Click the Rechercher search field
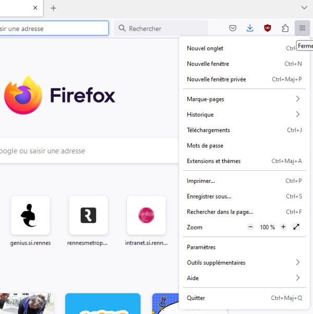Image resolution: width=313 pixels, height=314 pixels. tap(161, 28)
